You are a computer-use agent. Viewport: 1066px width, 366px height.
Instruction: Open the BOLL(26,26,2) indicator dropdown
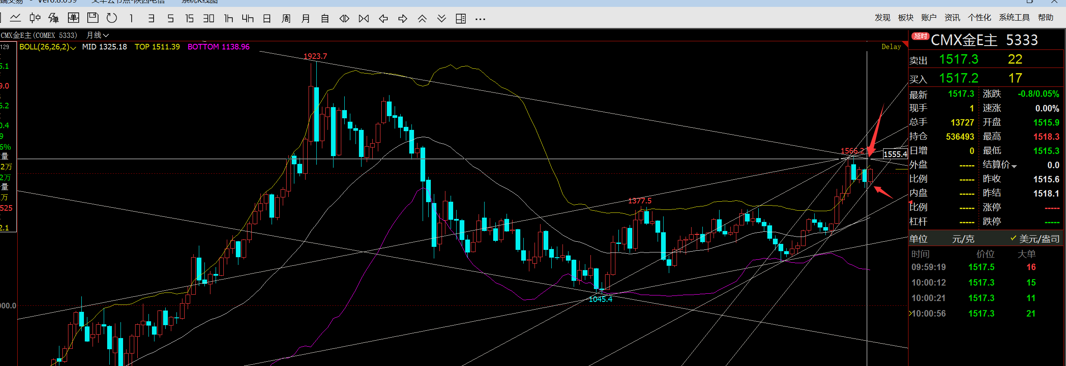pyautogui.click(x=48, y=47)
